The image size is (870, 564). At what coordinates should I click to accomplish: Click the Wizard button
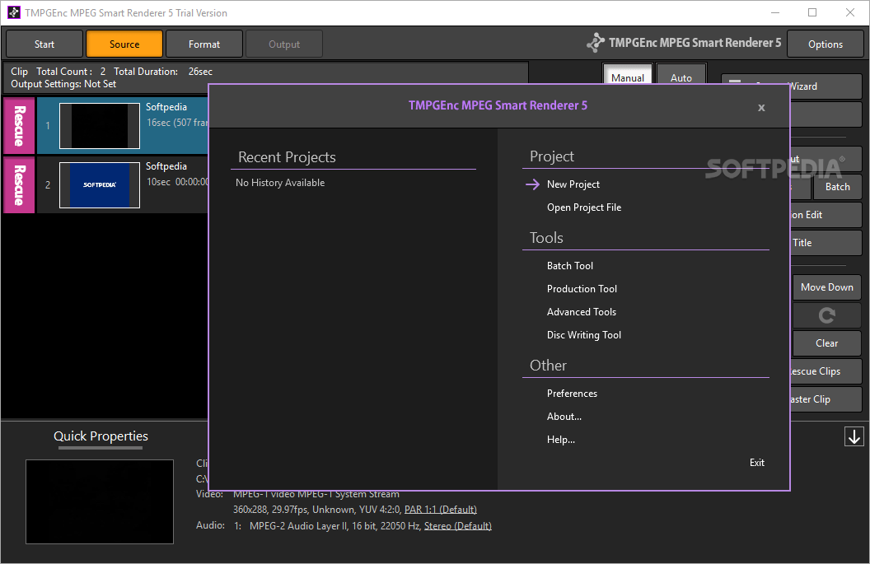[826, 86]
